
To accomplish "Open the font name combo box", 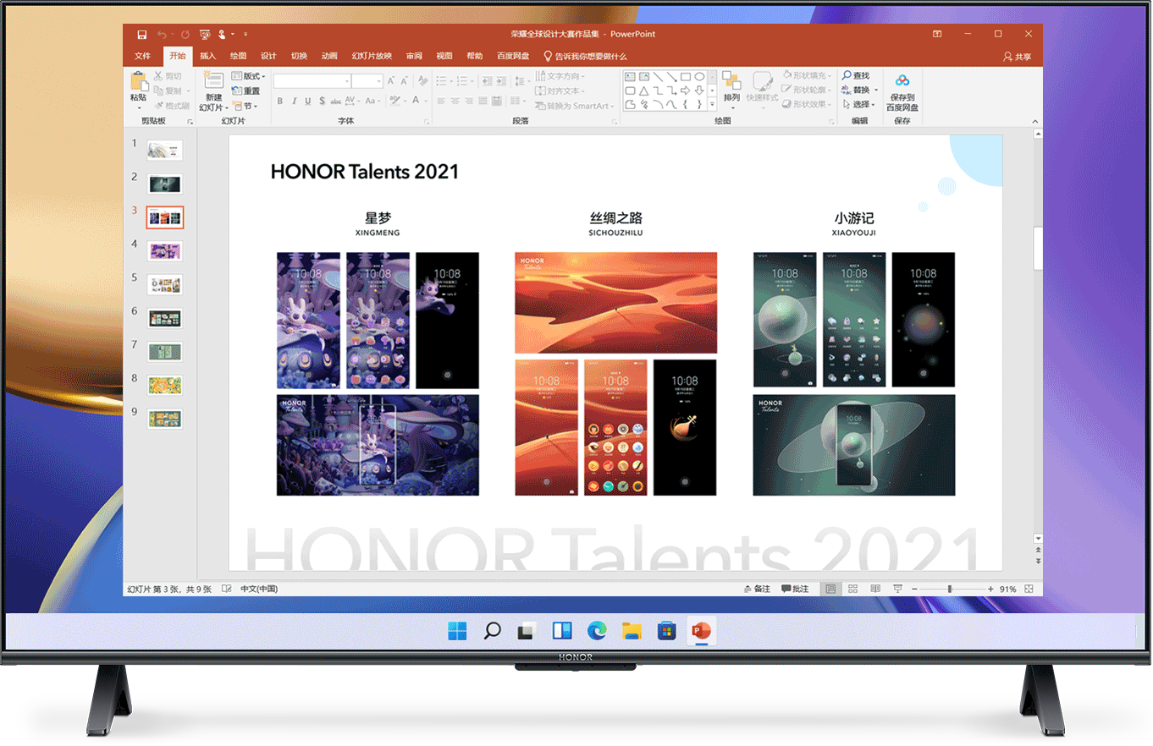I will [x=312, y=81].
